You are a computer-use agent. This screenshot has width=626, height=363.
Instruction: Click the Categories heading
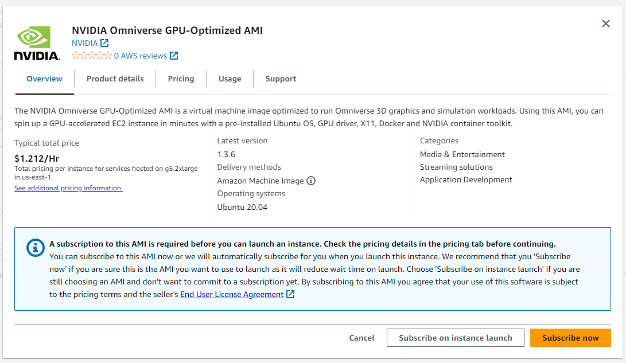[x=439, y=141]
